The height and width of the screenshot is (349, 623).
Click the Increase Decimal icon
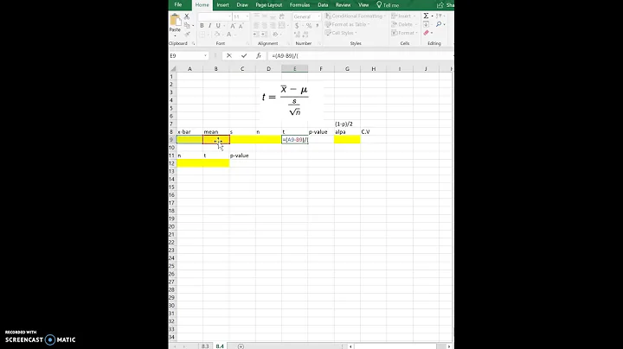click(297, 35)
